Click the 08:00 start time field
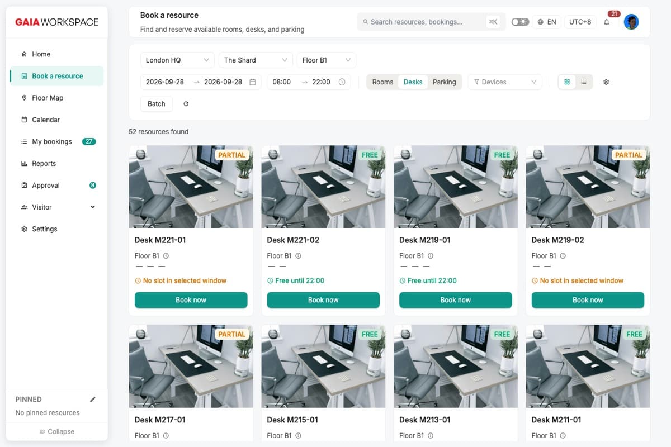 coord(282,82)
